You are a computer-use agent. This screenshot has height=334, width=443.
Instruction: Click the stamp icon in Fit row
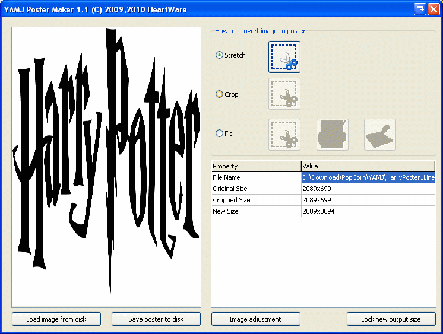click(380, 135)
